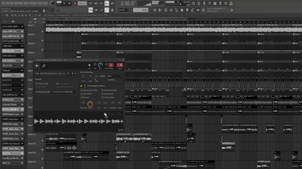
Task: Toggle countdown before recording icon
Action: pyautogui.click(x=101, y=3)
